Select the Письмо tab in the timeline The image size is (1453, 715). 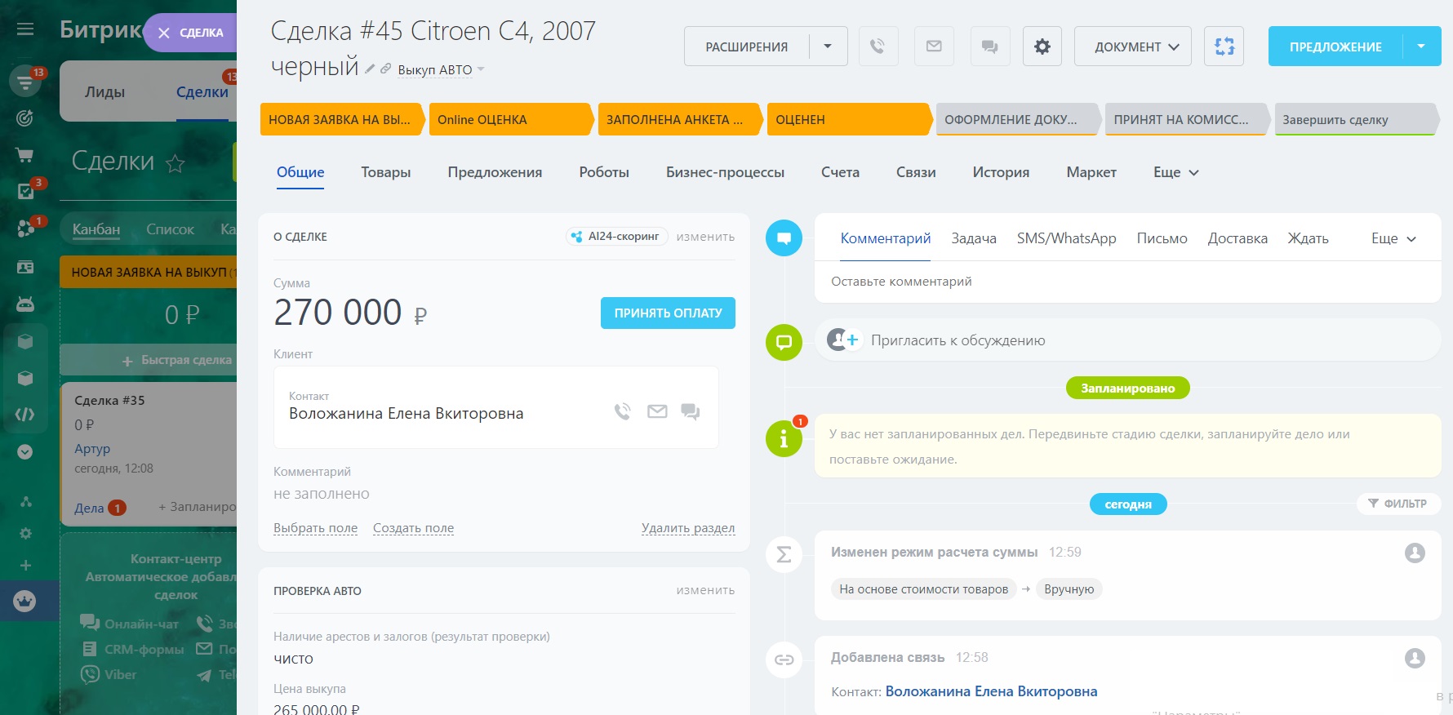click(1162, 238)
